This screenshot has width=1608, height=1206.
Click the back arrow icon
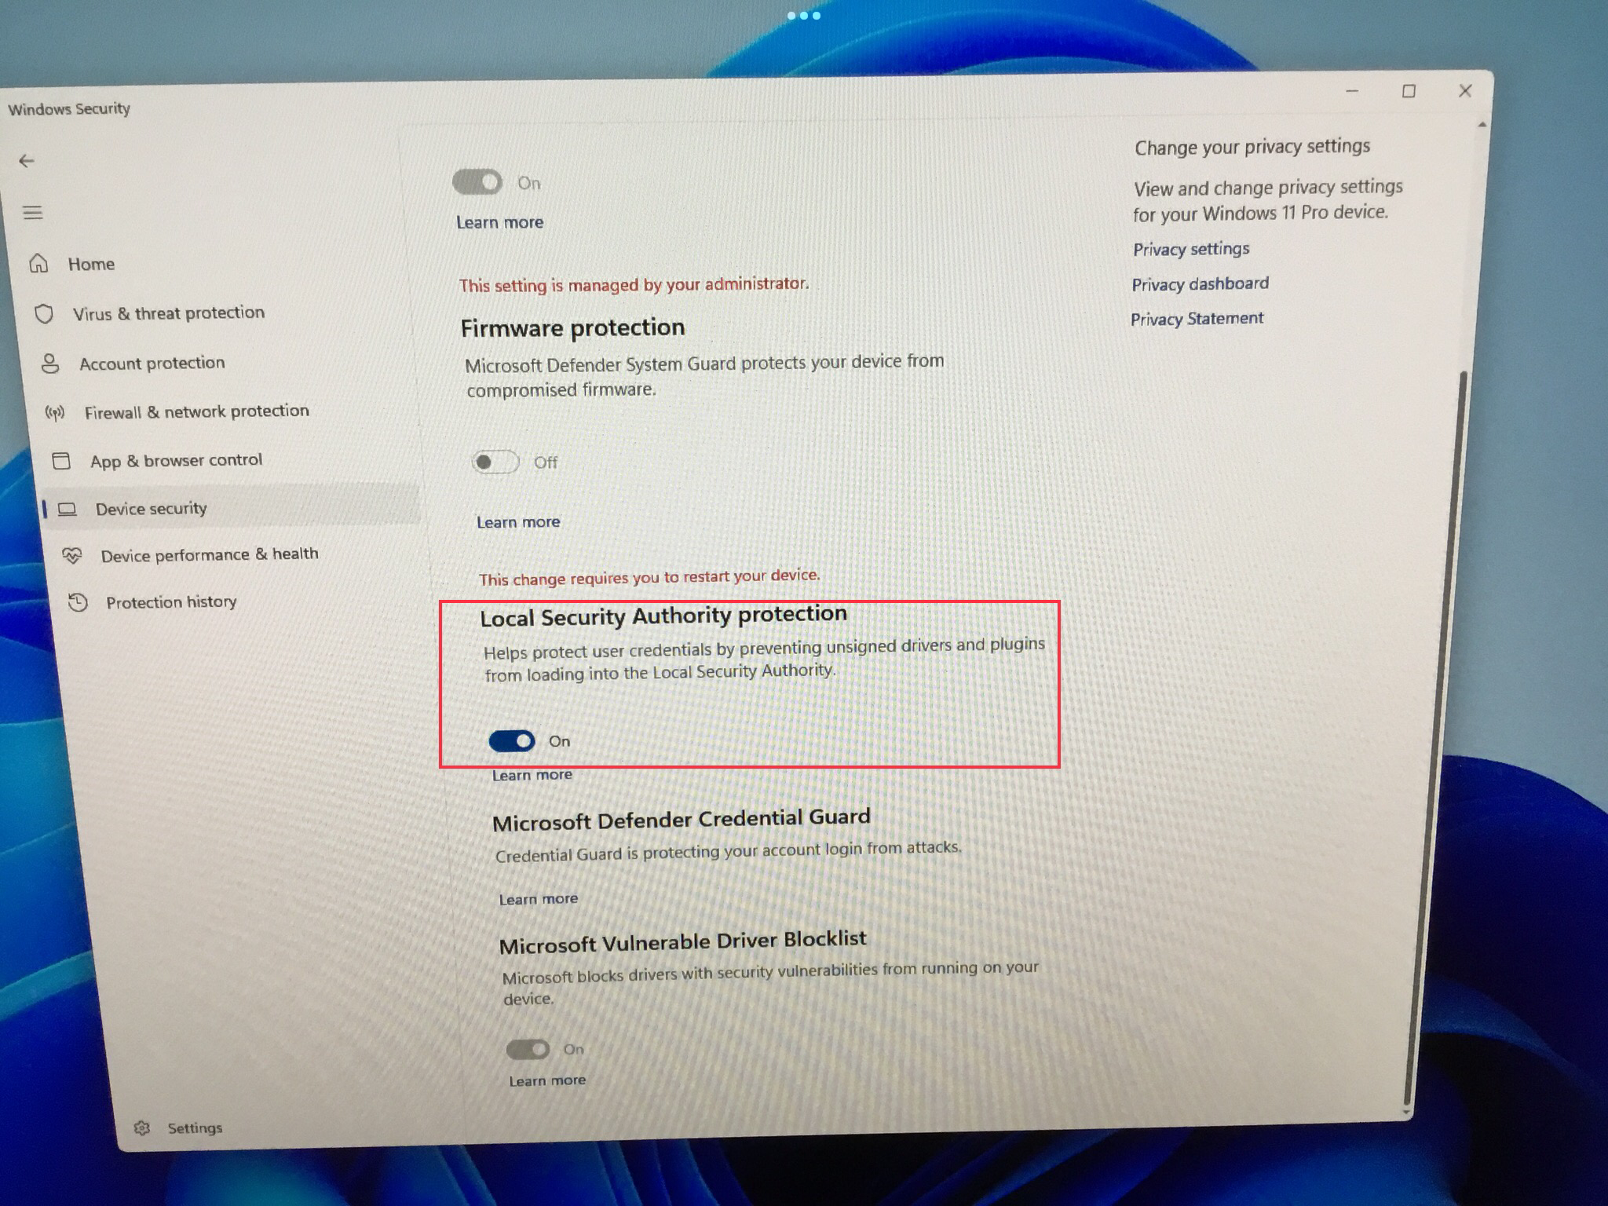pos(27,161)
